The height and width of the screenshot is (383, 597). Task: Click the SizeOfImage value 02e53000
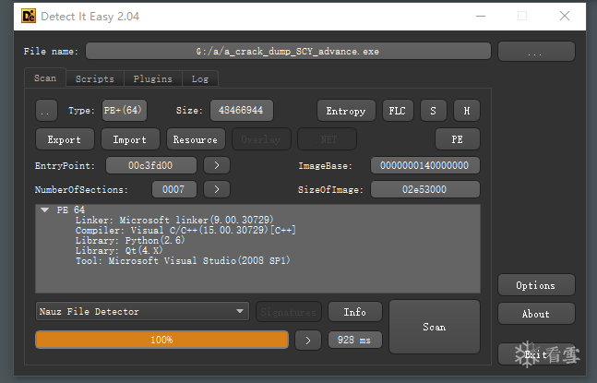coord(424,189)
